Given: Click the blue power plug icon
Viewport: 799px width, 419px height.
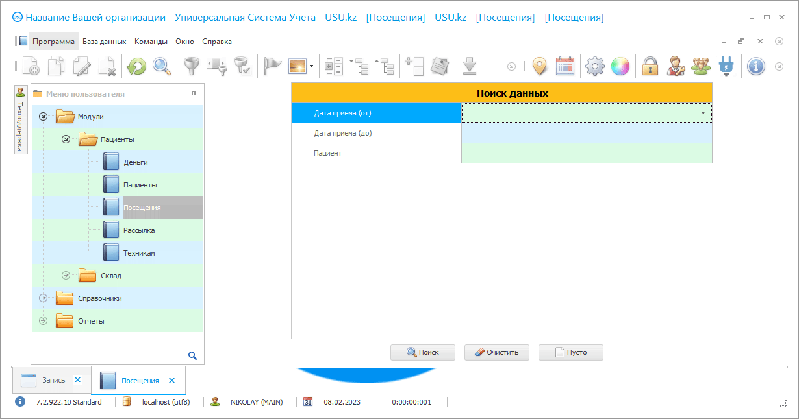Looking at the screenshot, I should point(726,66).
